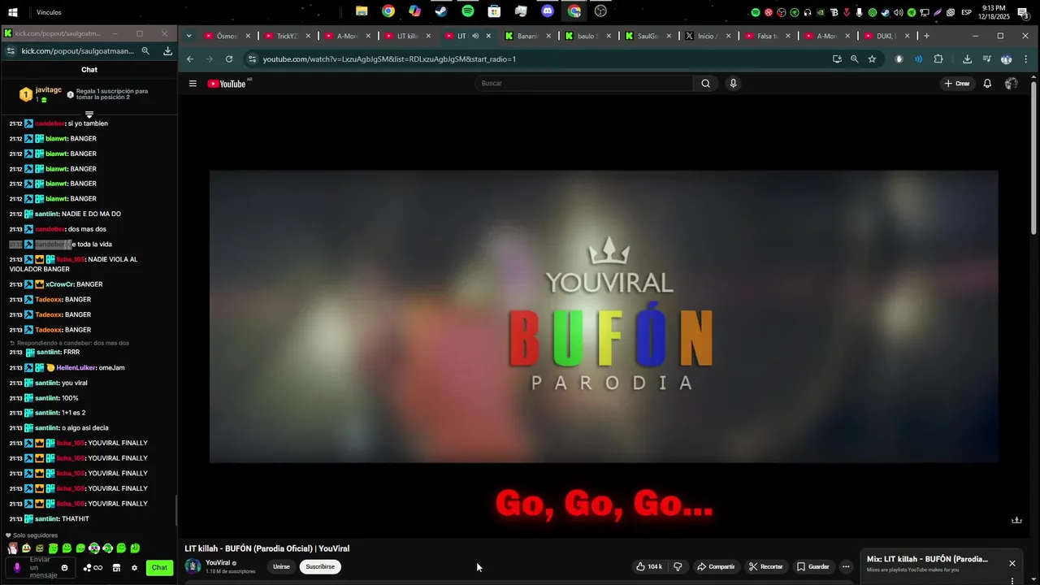This screenshot has height=585, width=1040.
Task: Click the Windows Start button
Action: tap(13, 12)
